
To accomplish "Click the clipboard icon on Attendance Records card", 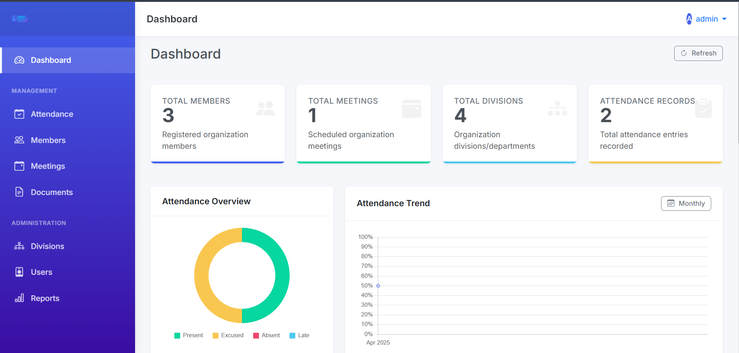I will 703,108.
